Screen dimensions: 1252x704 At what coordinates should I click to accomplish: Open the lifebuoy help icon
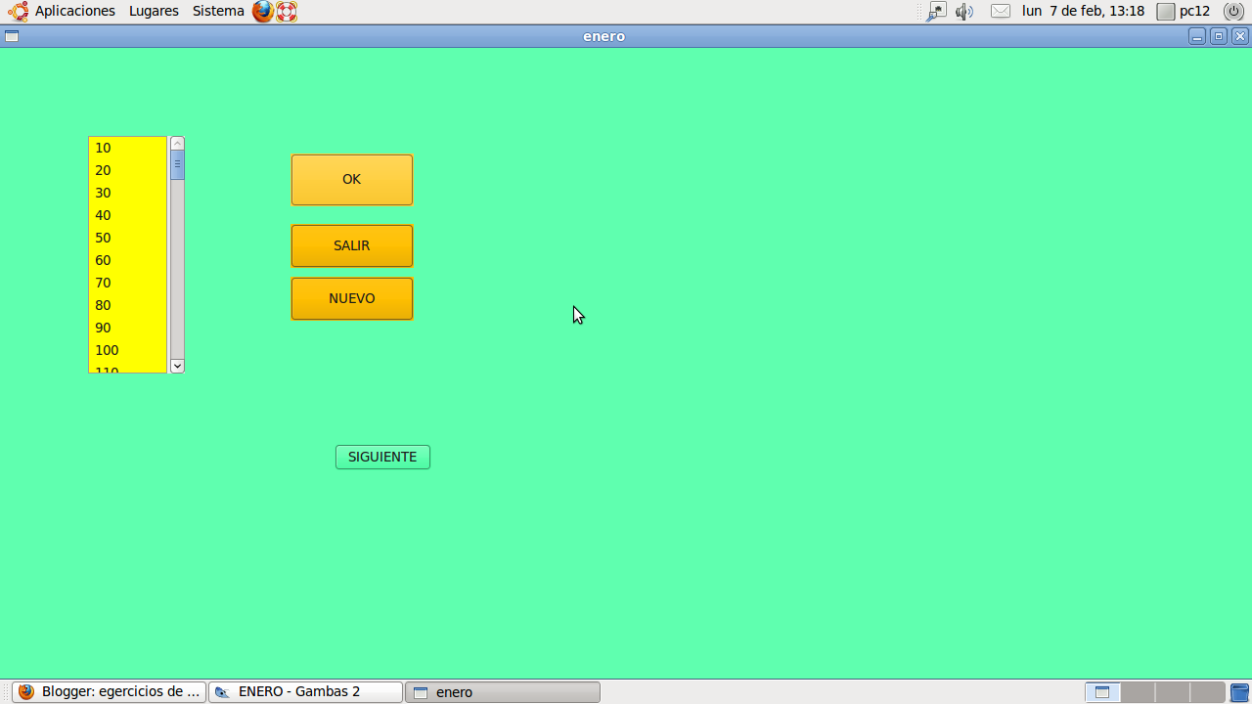(287, 12)
